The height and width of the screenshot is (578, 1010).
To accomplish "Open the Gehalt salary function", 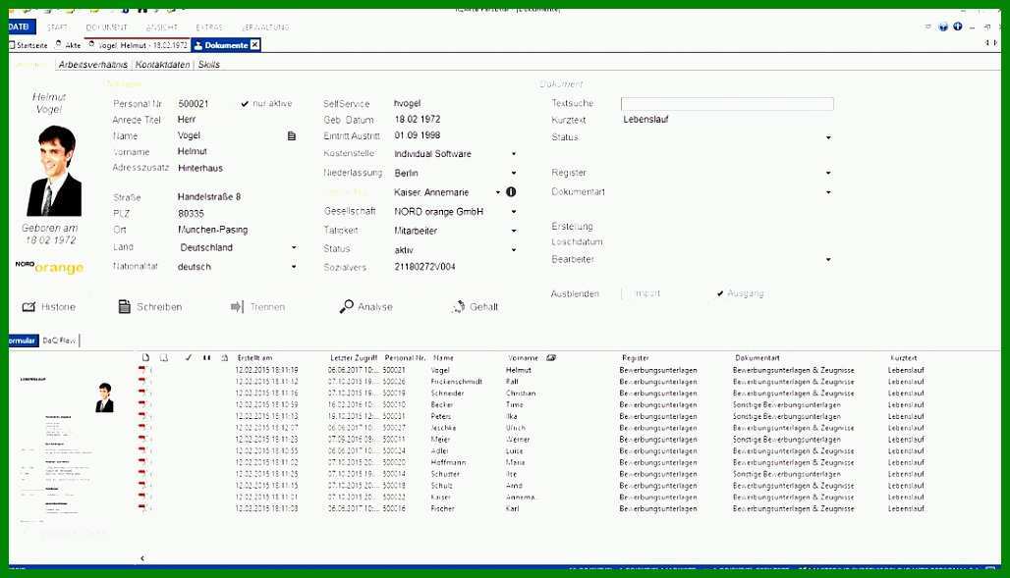I will point(475,307).
